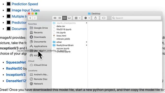Screen dimensions: 165x93
Task: Go back in Finder history
Action: (30, 18)
